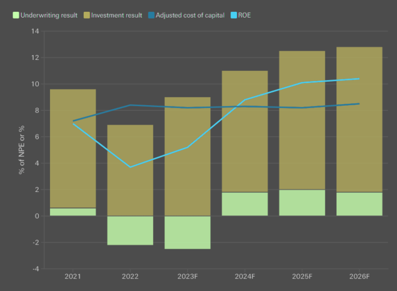Screen dimensions: 397x291
Task: Select the 2026F Investment result bar
Action: 359,119
